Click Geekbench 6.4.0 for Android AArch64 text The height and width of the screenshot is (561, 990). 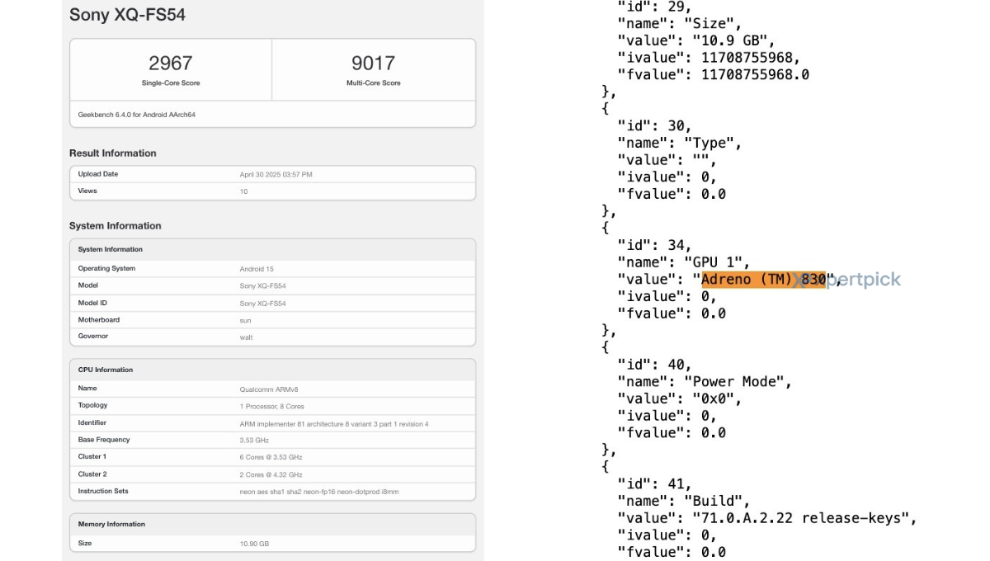coord(137,115)
